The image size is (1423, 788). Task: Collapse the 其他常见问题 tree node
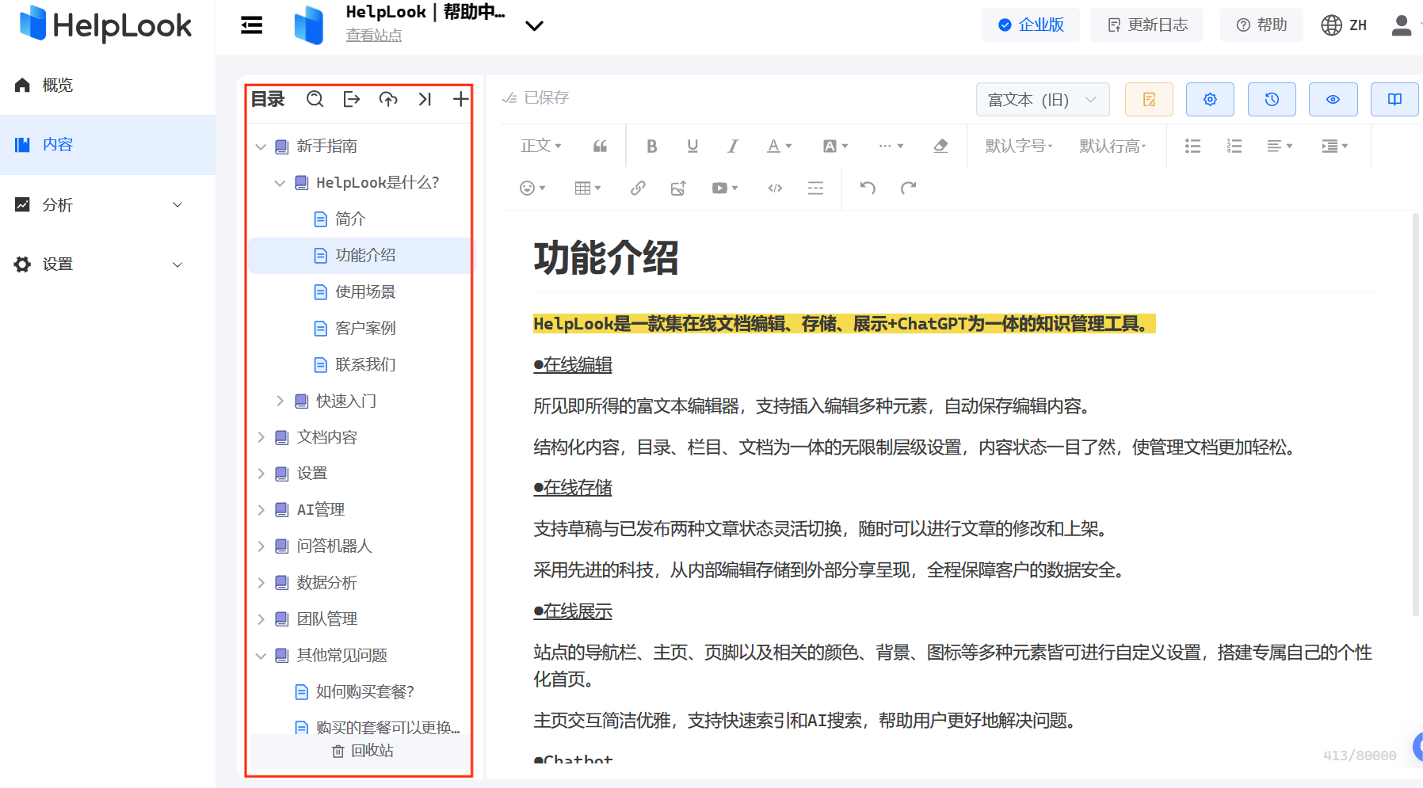click(x=261, y=656)
